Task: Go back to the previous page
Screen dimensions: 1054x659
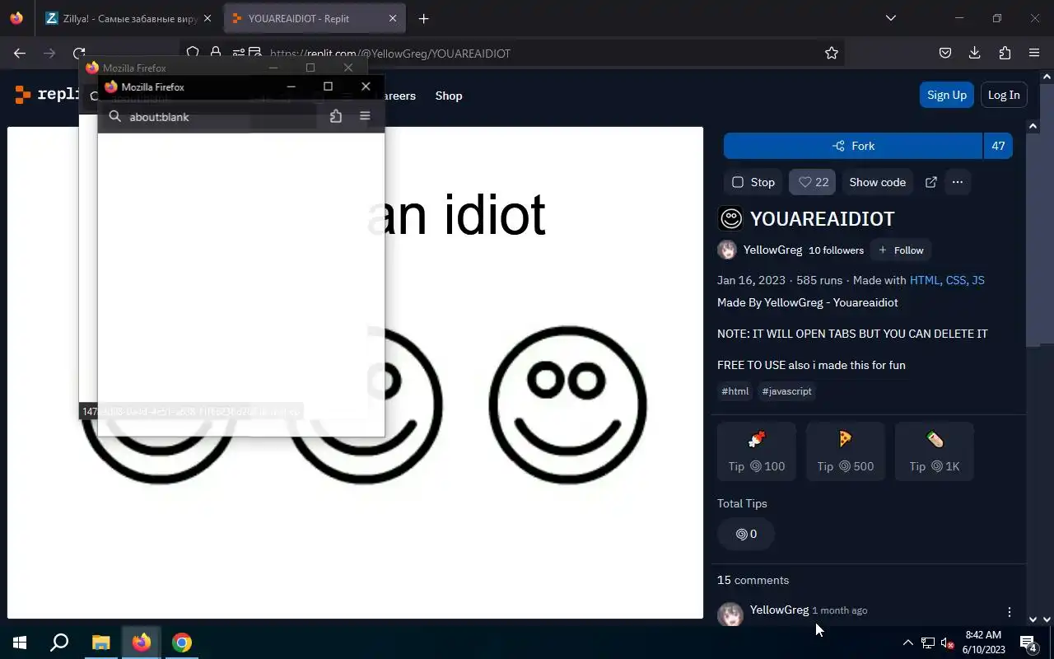Action: [x=20, y=53]
